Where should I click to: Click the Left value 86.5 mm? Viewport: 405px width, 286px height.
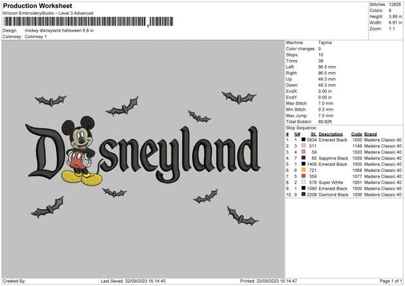[x=327, y=67]
